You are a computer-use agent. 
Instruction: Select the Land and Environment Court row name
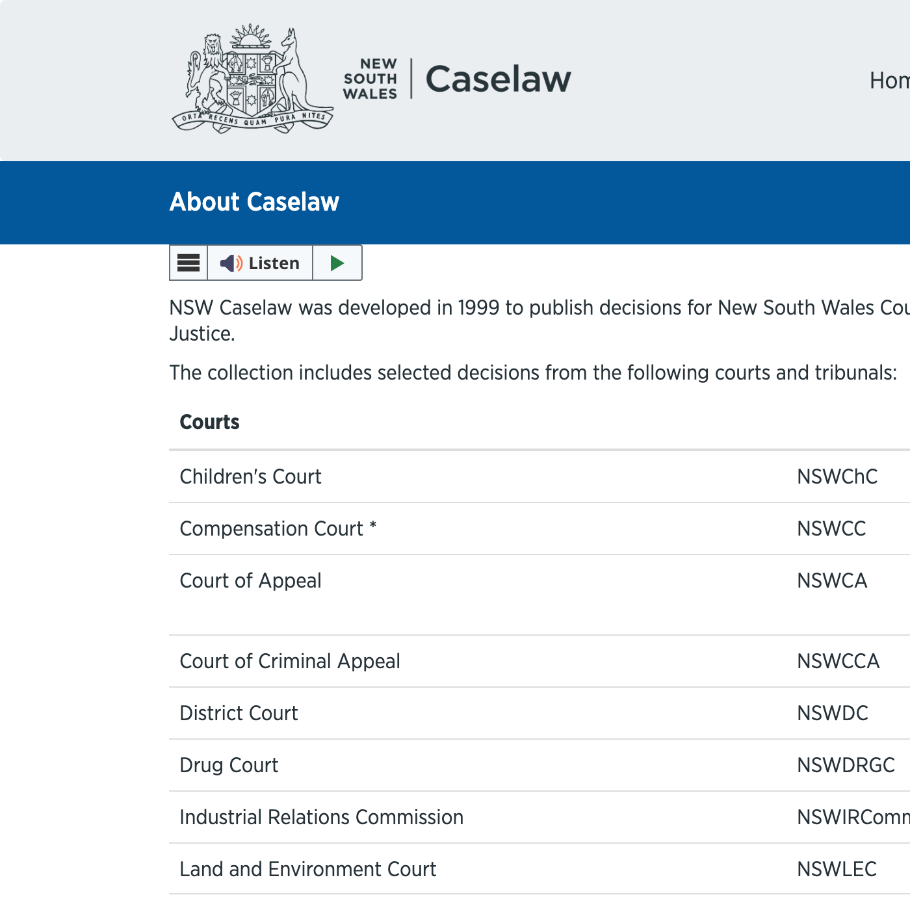click(x=308, y=869)
